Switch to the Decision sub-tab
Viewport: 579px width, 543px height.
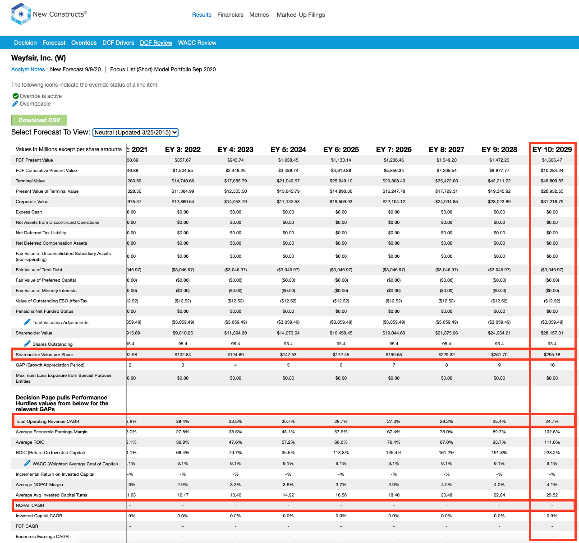coord(25,42)
